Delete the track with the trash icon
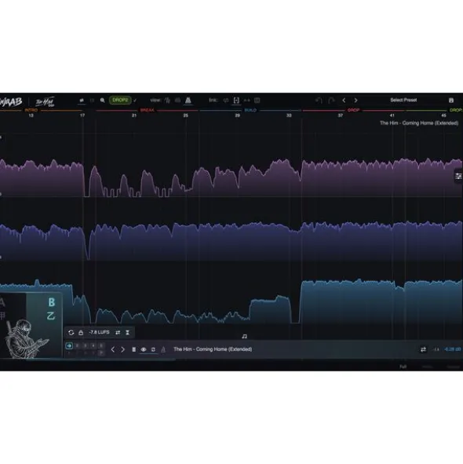Image resolution: width=463 pixels, height=464 pixels. (x=133, y=349)
